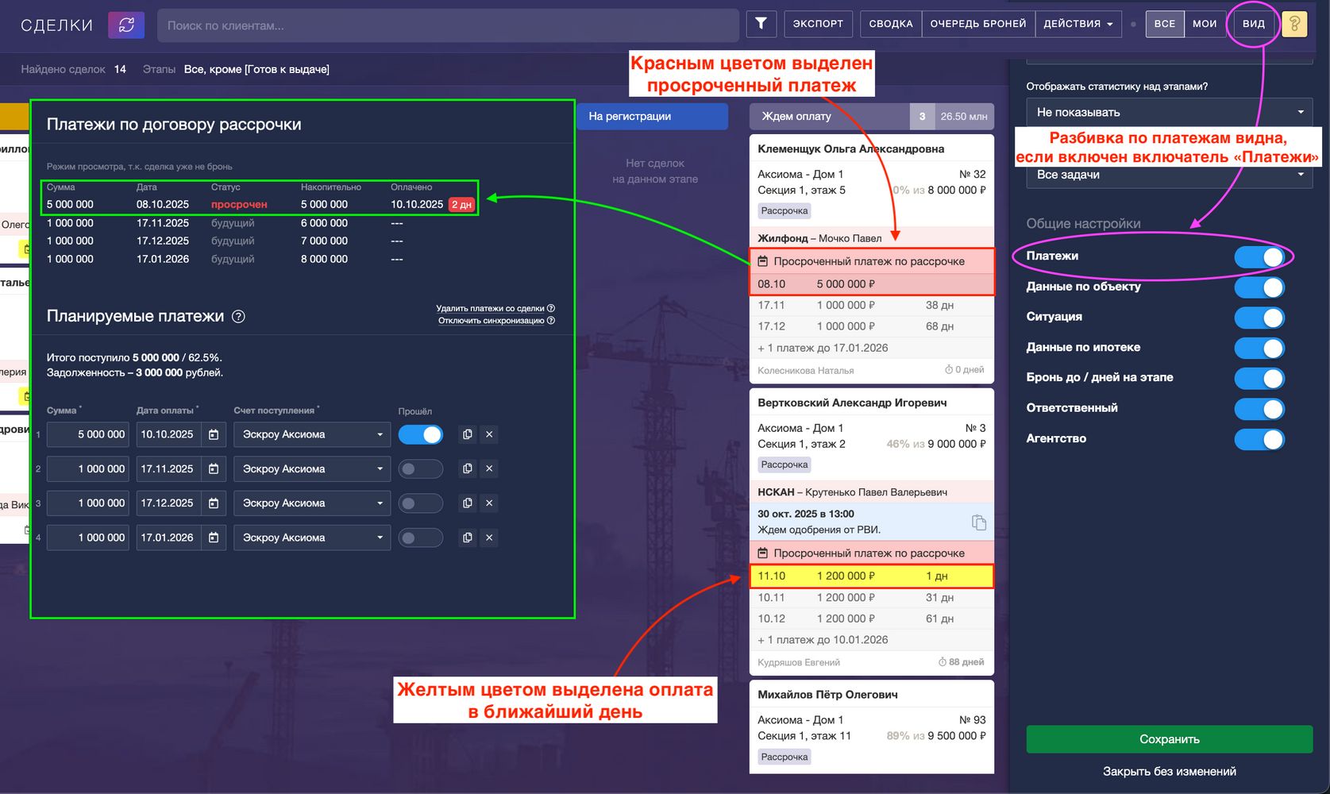Open the Вид settings tab
1330x794 pixels.
(x=1253, y=24)
